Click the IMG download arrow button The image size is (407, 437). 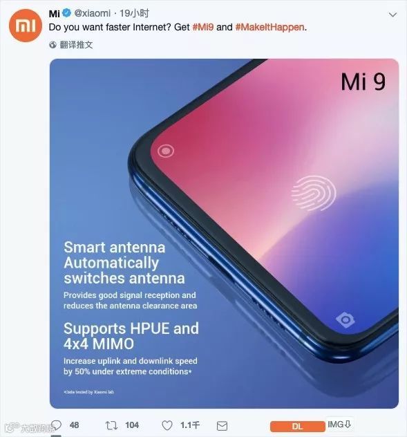[x=339, y=425]
